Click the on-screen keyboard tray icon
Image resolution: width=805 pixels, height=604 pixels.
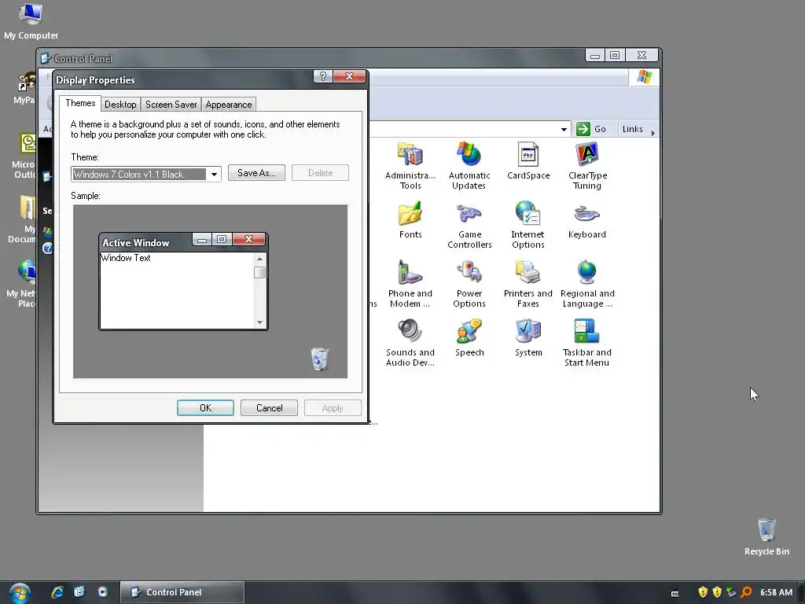pyautogui.click(x=675, y=593)
